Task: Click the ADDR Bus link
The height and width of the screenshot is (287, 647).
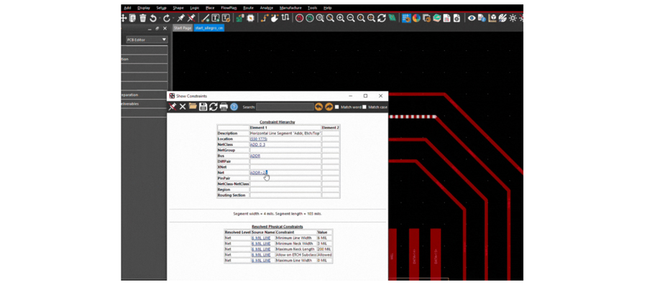Action: 255,156
